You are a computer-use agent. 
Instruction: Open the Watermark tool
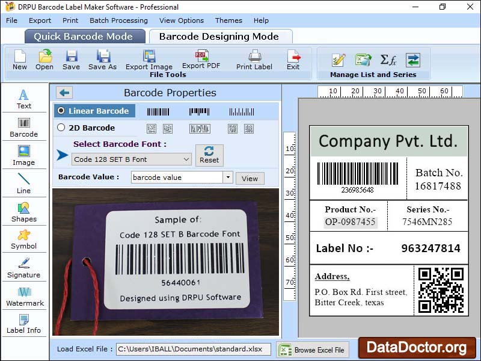(x=24, y=296)
